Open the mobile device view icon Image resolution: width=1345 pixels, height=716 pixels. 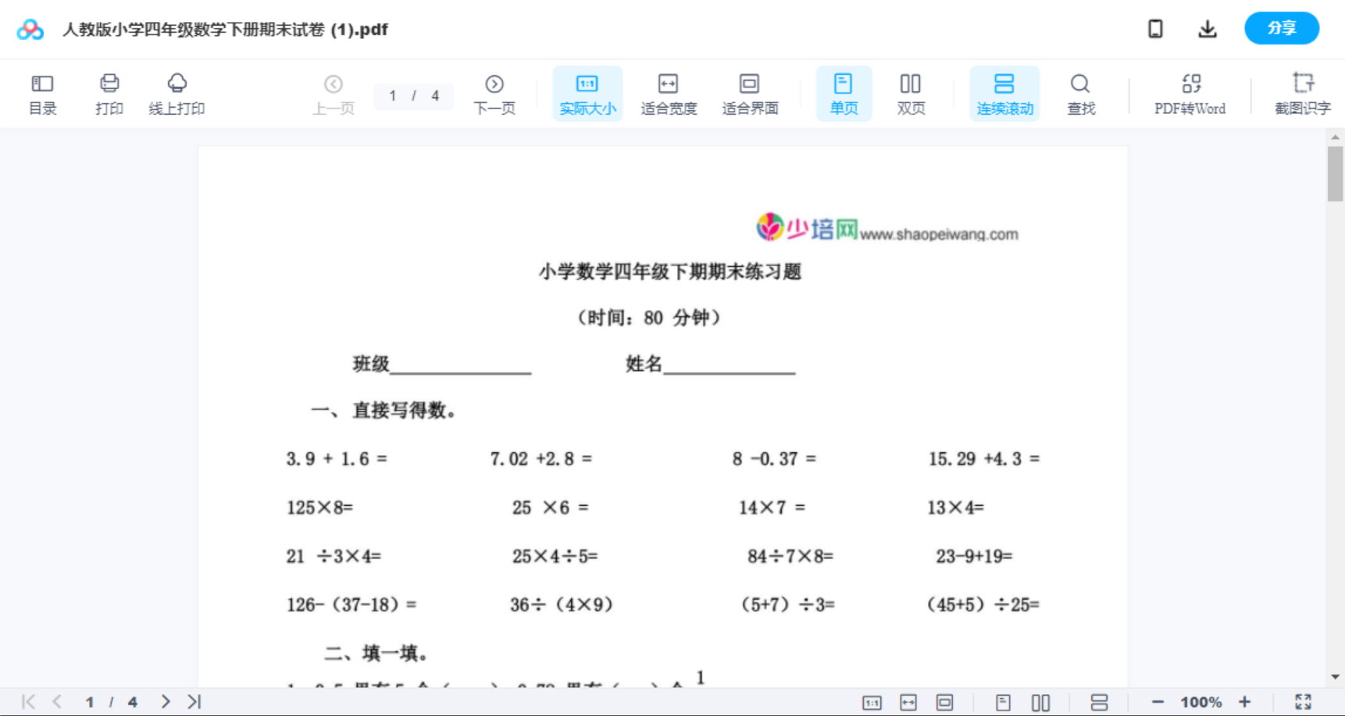coord(1154,28)
